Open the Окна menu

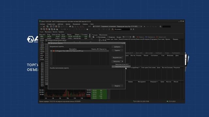[x=92, y=24]
